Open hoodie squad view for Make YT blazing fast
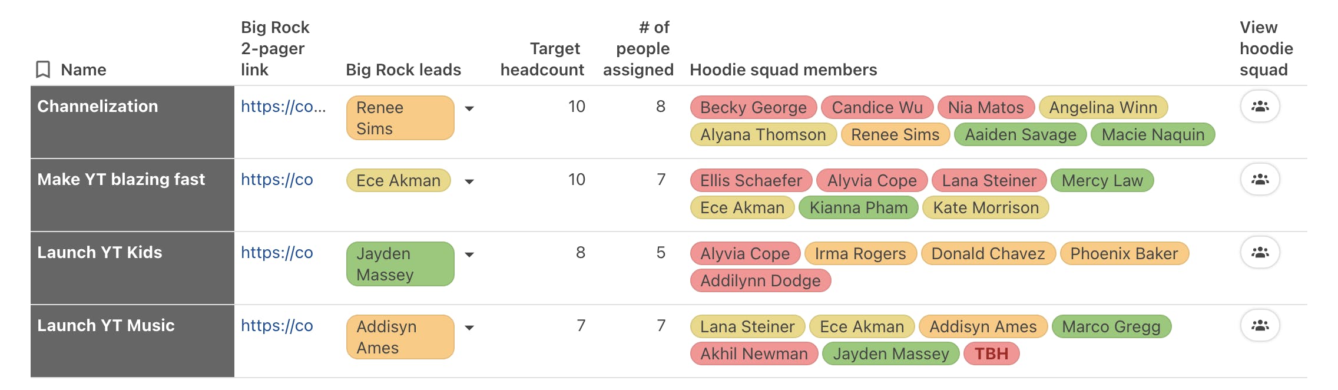The image size is (1338, 390). 1260,180
